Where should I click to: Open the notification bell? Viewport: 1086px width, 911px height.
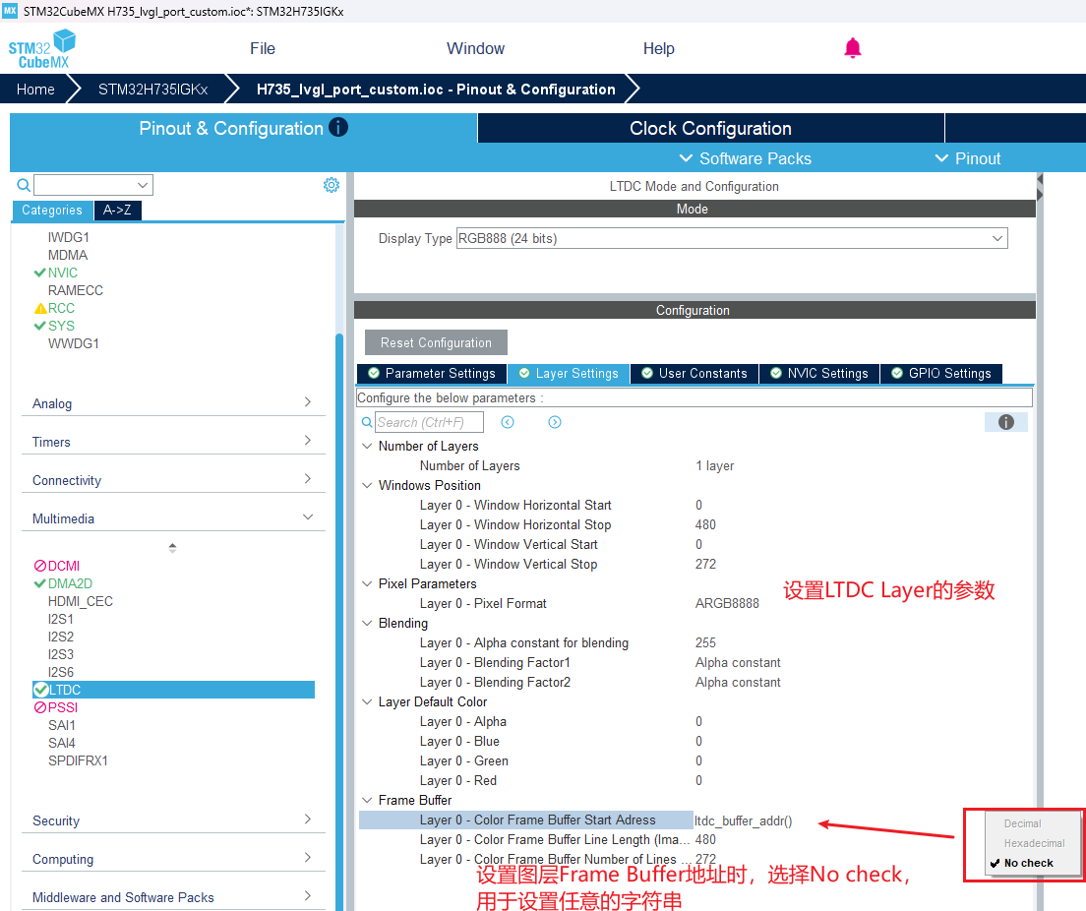[853, 48]
